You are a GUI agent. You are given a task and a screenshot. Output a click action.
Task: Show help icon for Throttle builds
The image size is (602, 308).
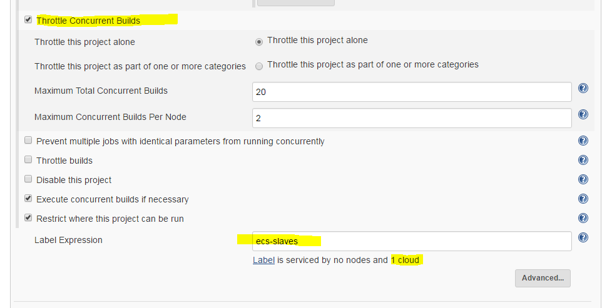[x=583, y=160]
